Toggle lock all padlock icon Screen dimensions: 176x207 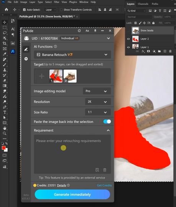coord(153,23)
